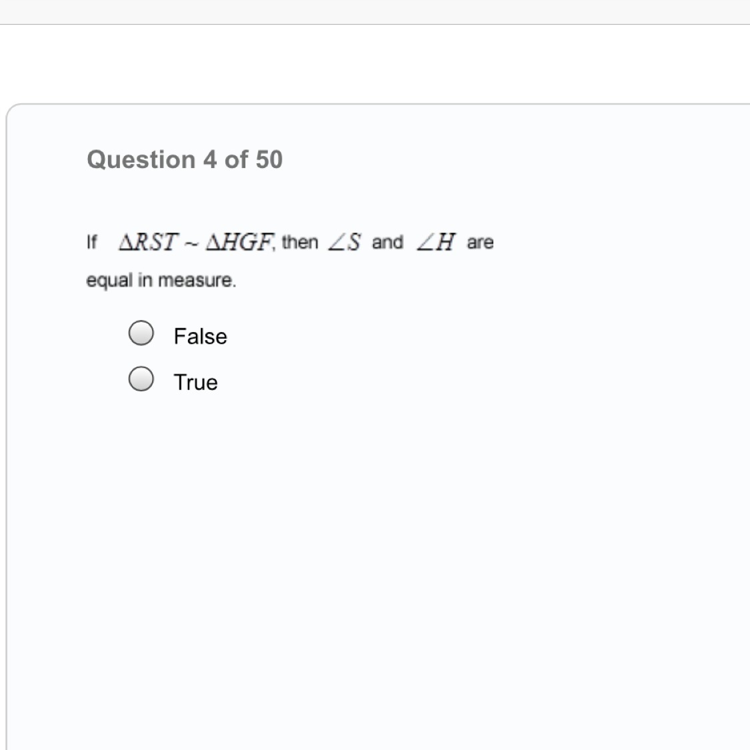
Task: Click the 'Question 4 of 50' heading
Action: click(x=185, y=159)
